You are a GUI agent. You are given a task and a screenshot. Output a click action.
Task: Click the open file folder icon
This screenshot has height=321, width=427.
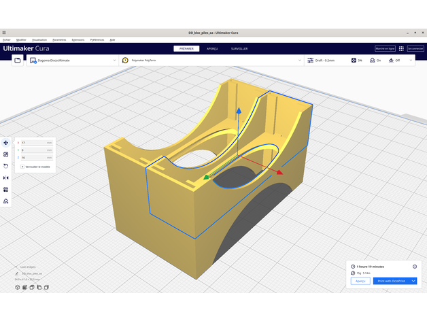[18, 61]
